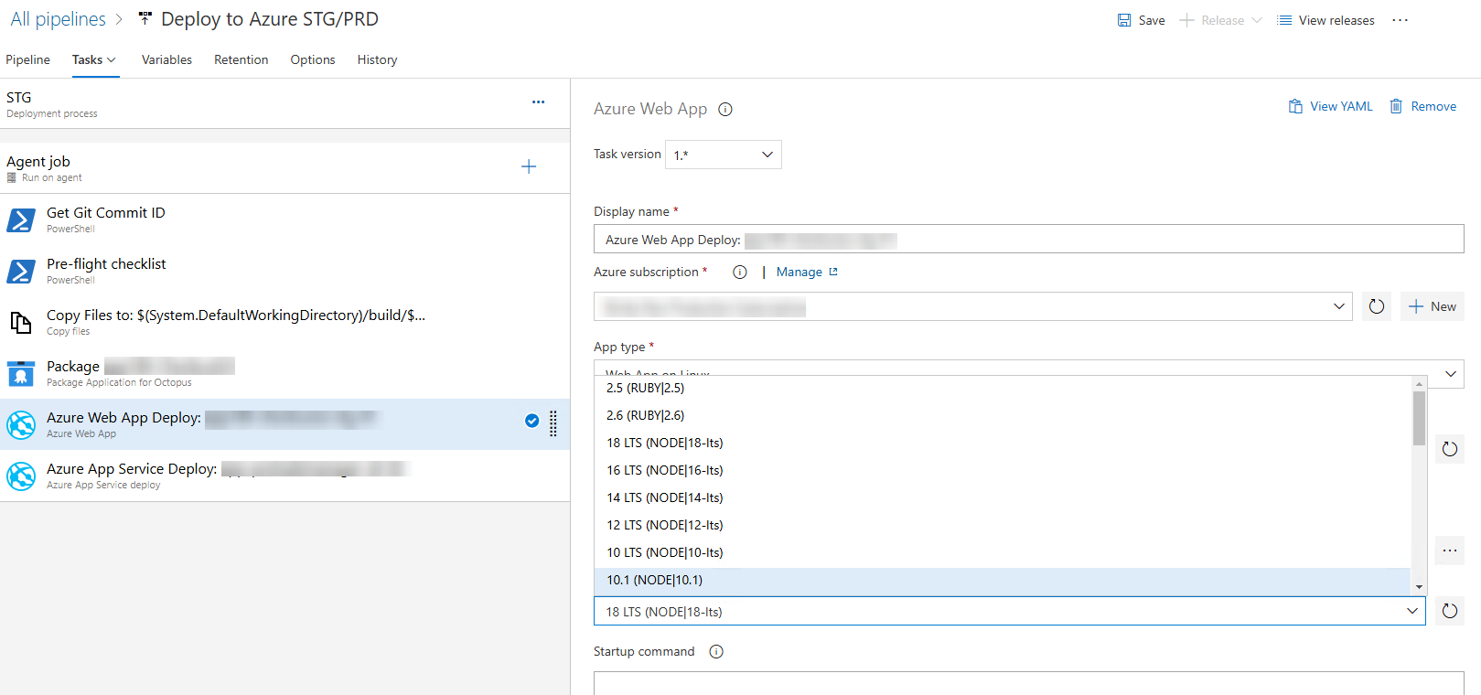Screen dimensions: 1481x695
Task: Pick 12 LTS (NODE|12-lts) runtime
Action: pos(1003,525)
